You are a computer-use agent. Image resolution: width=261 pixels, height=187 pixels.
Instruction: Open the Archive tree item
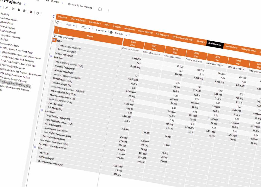tap(4, 39)
